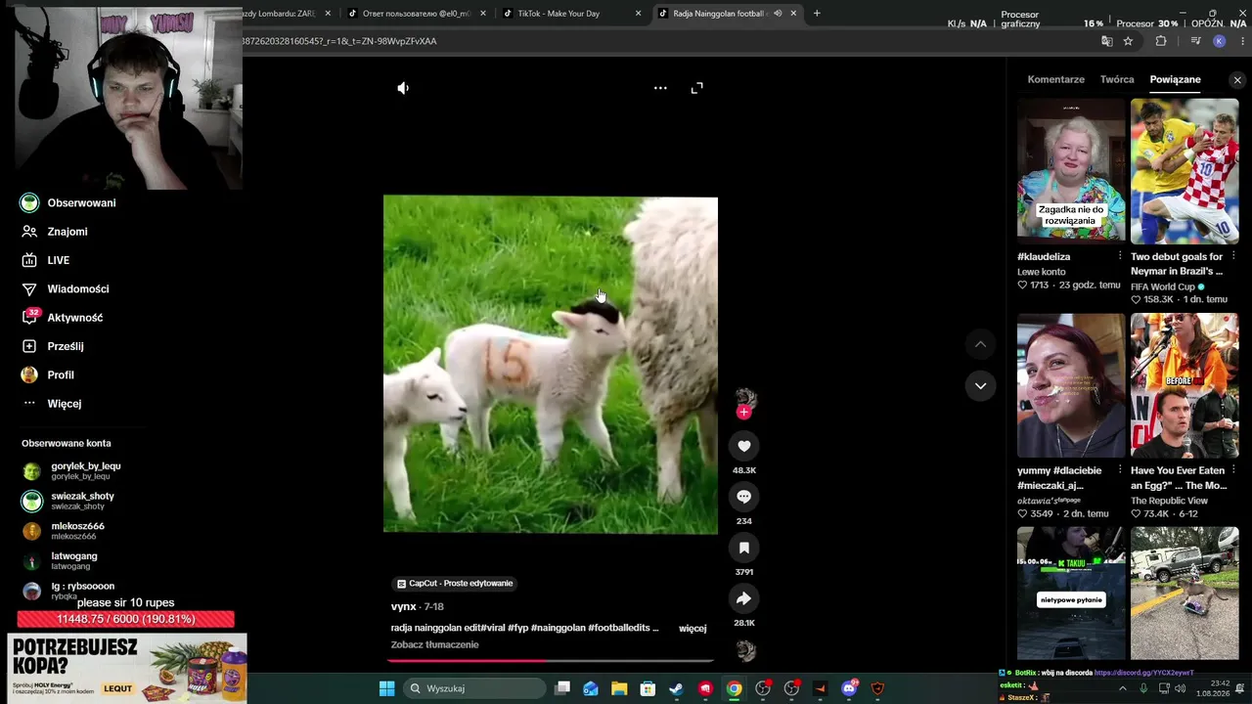Go to the previous video with the up arrow
The height and width of the screenshot is (704, 1252).
point(980,344)
